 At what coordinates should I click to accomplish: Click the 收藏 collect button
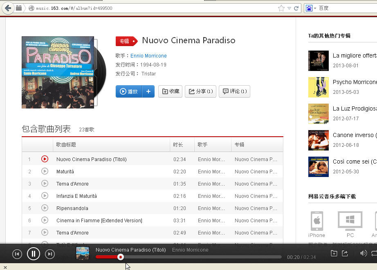[170, 91]
